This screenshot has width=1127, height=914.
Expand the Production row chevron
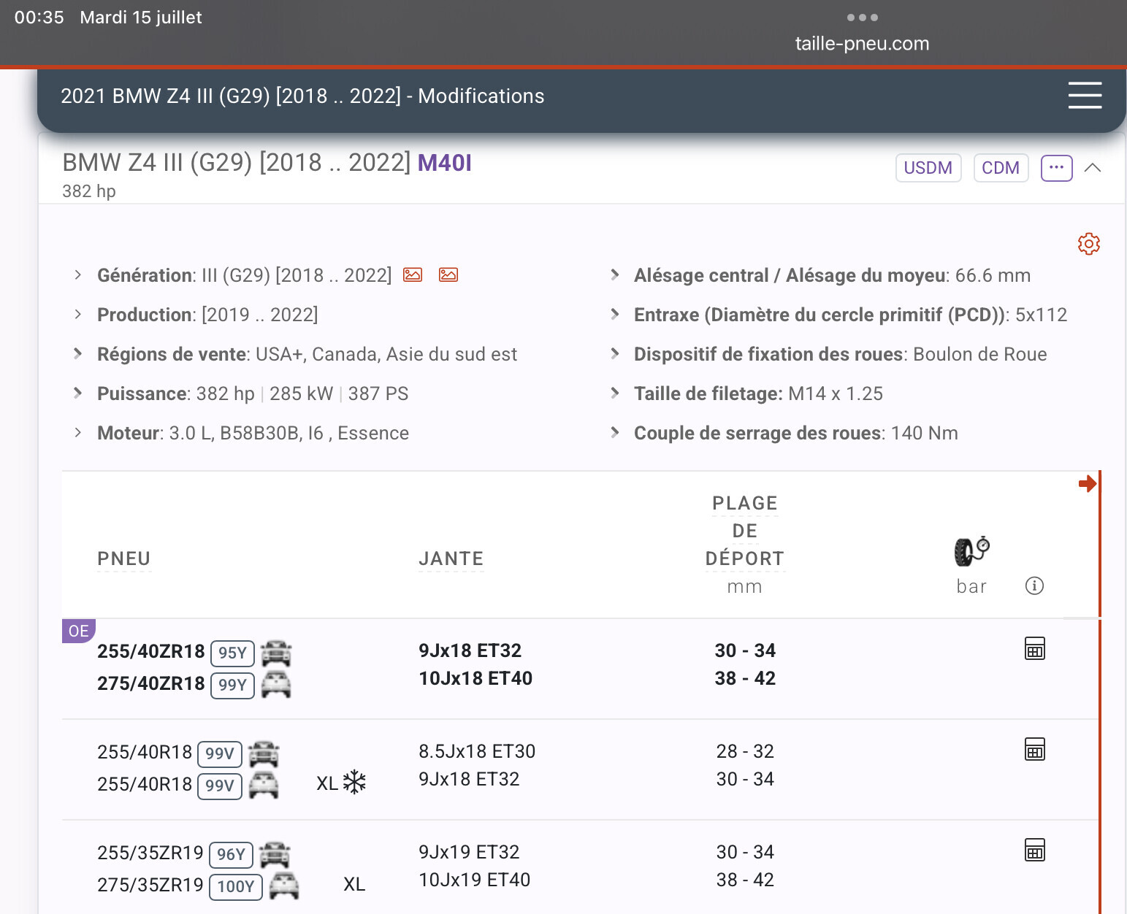pos(77,315)
